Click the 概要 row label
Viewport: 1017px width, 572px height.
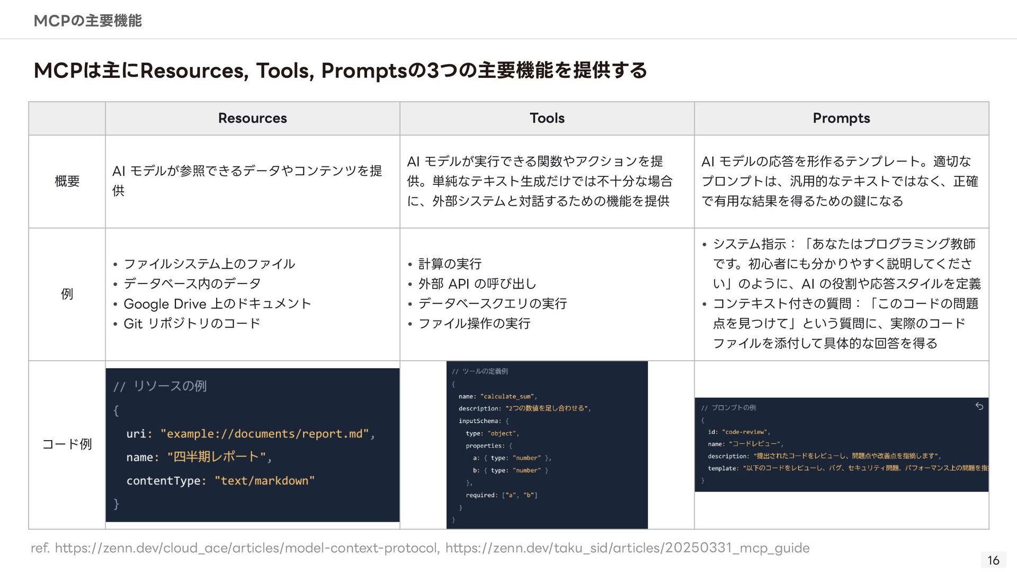67,181
